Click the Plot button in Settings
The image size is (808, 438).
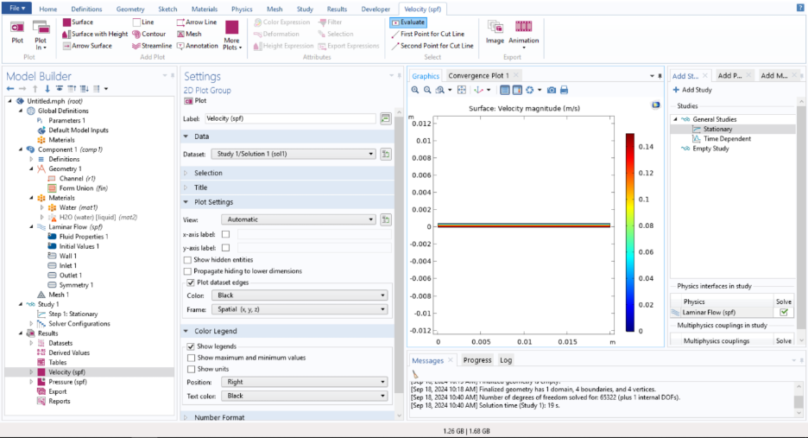(195, 101)
